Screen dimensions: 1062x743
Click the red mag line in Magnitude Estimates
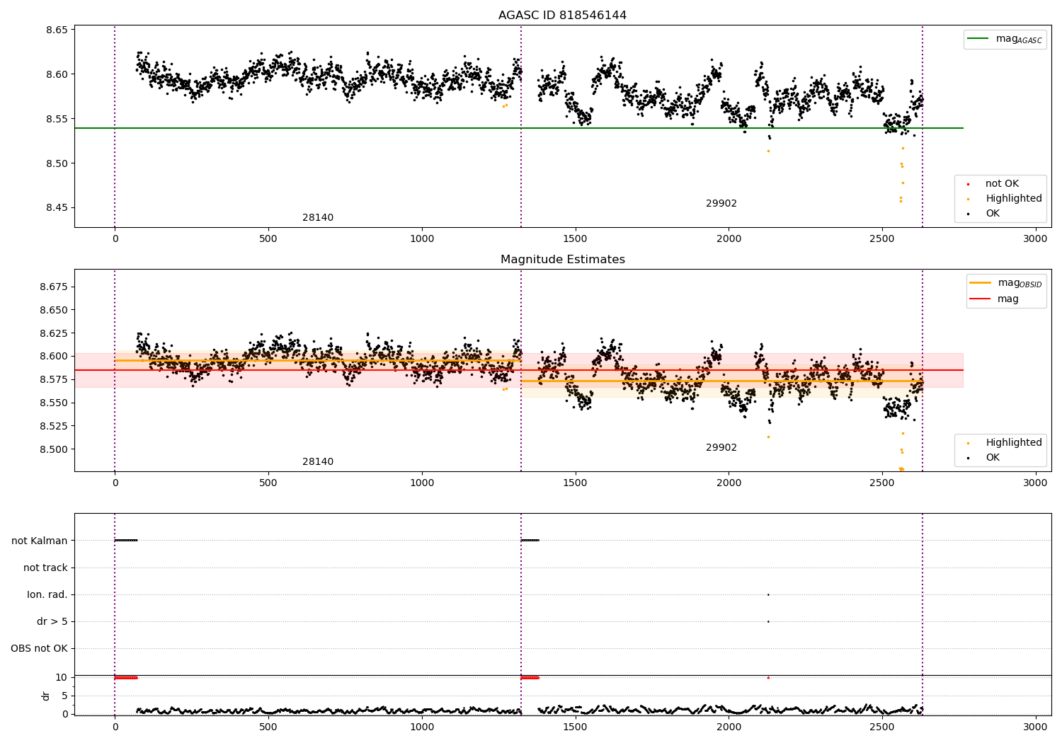[x=518, y=370]
